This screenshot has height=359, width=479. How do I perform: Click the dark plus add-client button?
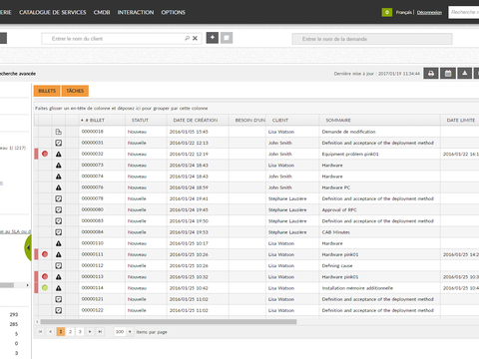point(213,38)
